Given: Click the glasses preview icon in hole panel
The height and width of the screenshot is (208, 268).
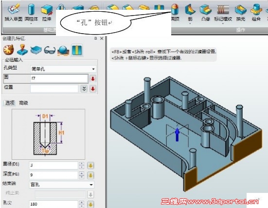Looking at the screenshot, I should [x=50, y=50].
